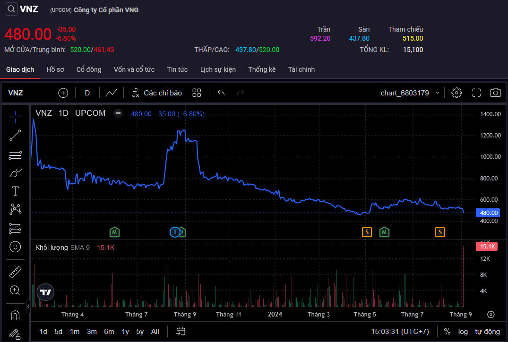508x342 pixels.
Task: Choose the text annotation tool
Action: tap(15, 191)
